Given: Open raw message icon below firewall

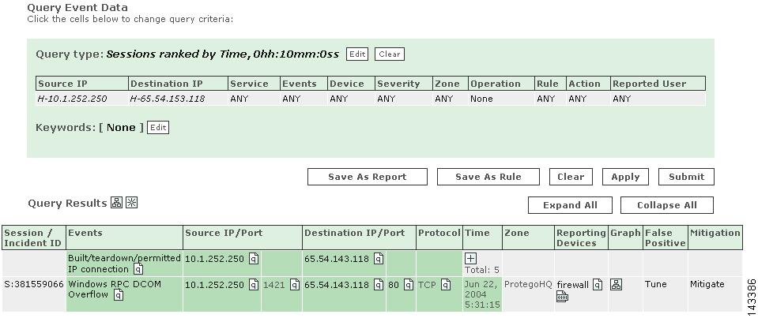Looking at the screenshot, I should click(562, 297).
